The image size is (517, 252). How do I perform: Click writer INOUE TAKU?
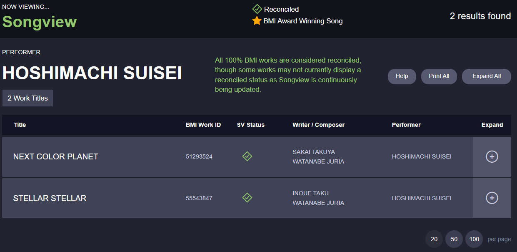tap(310, 193)
